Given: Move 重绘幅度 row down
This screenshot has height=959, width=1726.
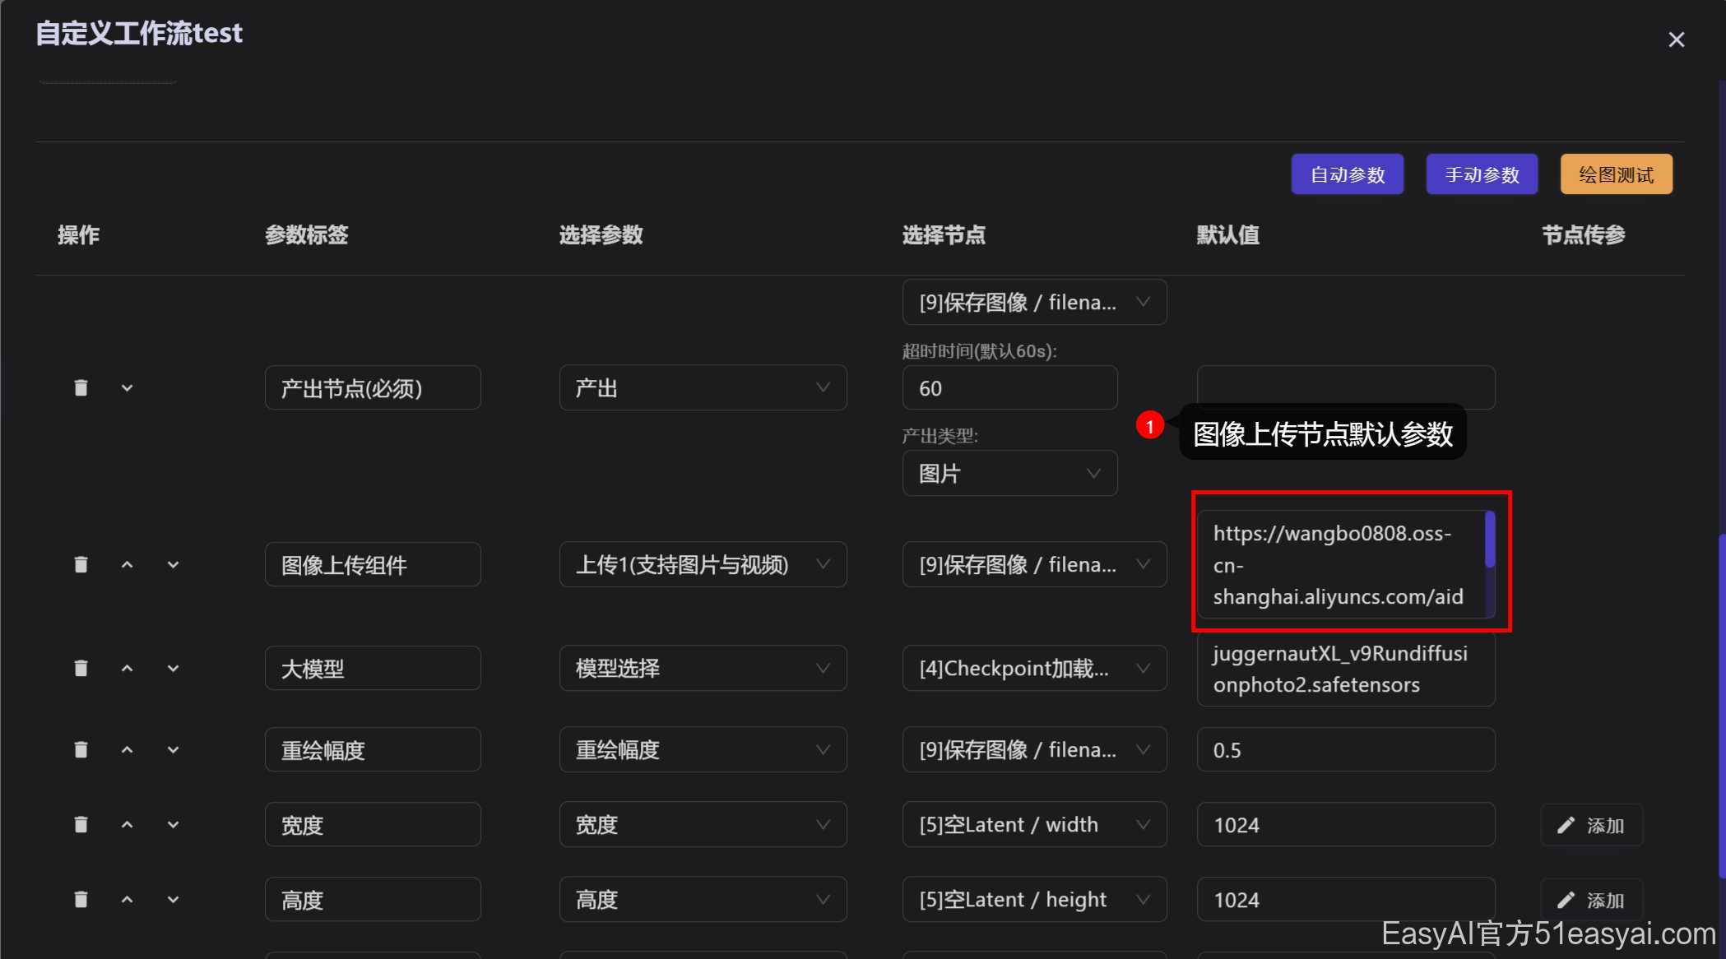Looking at the screenshot, I should 173,749.
